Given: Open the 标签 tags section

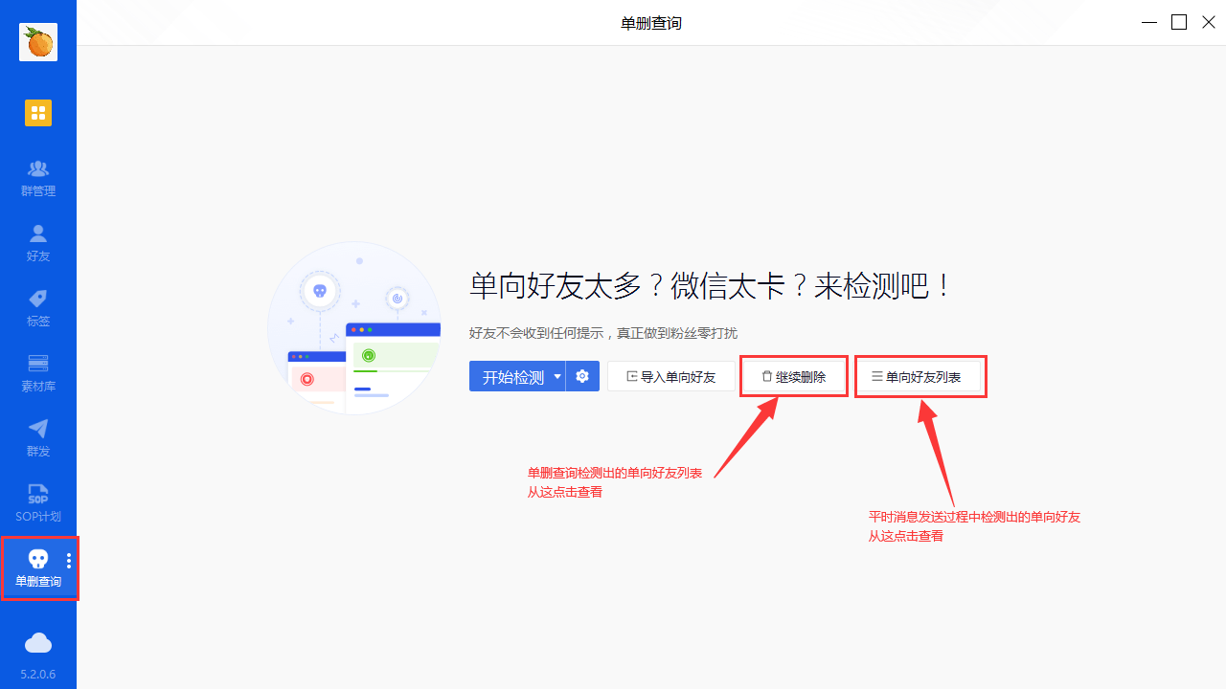Looking at the screenshot, I should click(38, 308).
